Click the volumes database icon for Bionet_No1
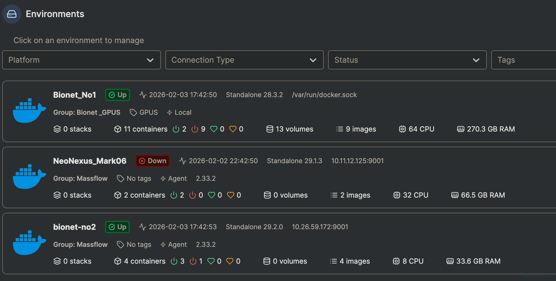The image size is (556, 281). [x=270, y=129]
